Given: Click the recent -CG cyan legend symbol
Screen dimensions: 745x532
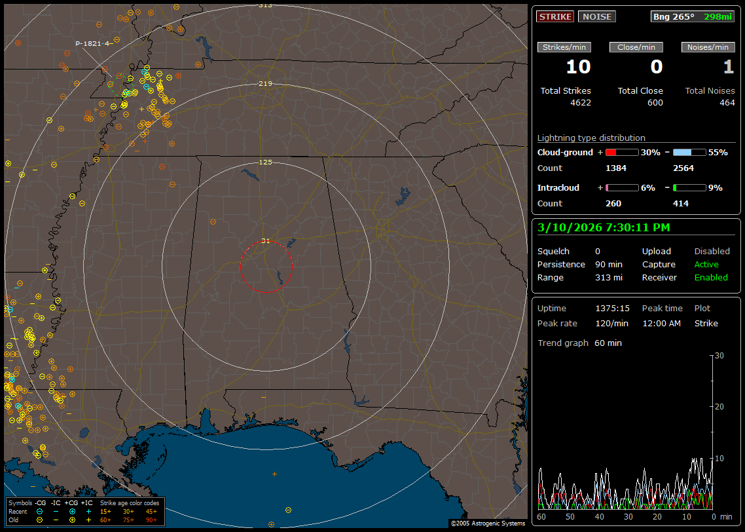Looking at the screenshot, I should click(x=40, y=511).
